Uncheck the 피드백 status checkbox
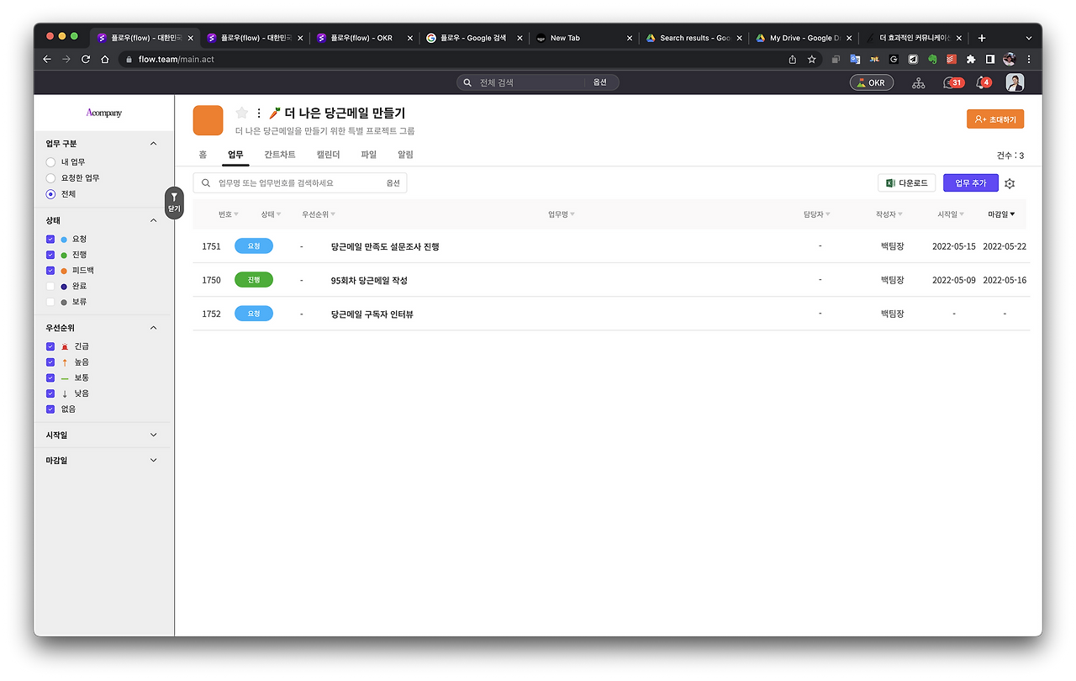This screenshot has height=681, width=1076. coord(50,271)
